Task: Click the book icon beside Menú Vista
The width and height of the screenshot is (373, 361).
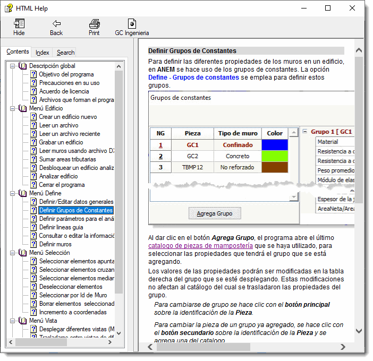Action: pos(22,321)
